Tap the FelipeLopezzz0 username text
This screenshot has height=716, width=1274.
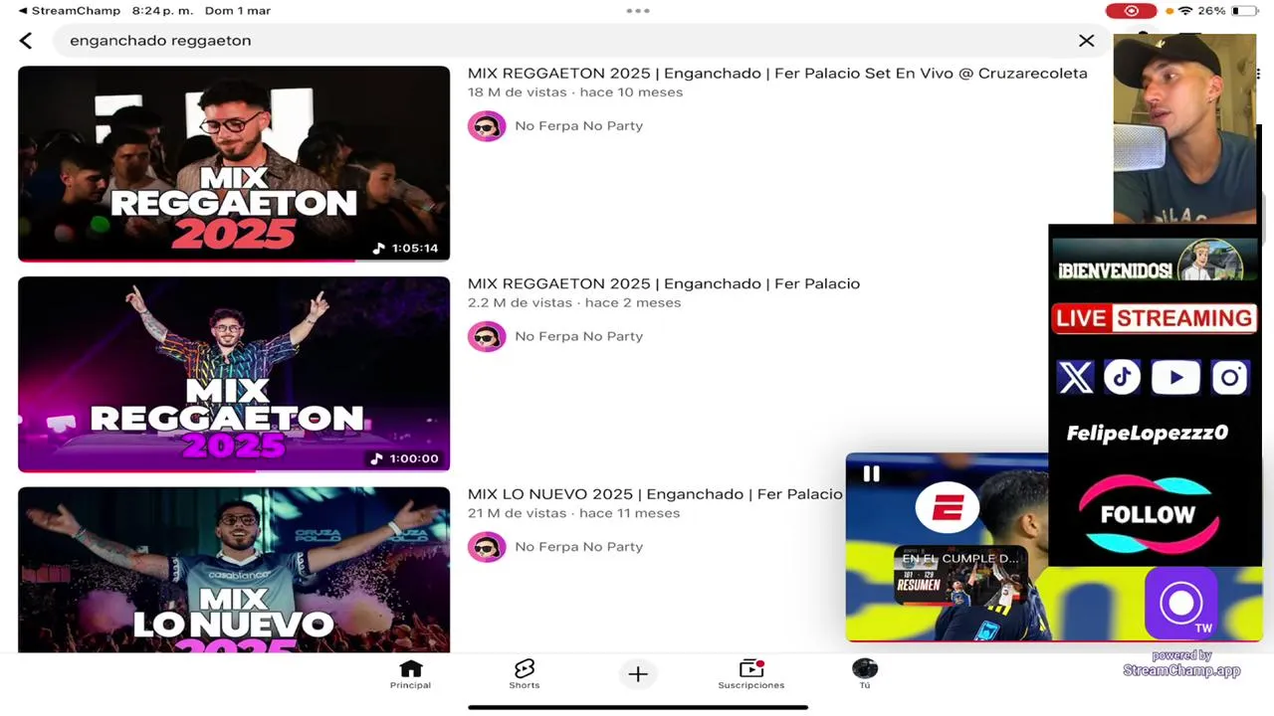point(1148,434)
